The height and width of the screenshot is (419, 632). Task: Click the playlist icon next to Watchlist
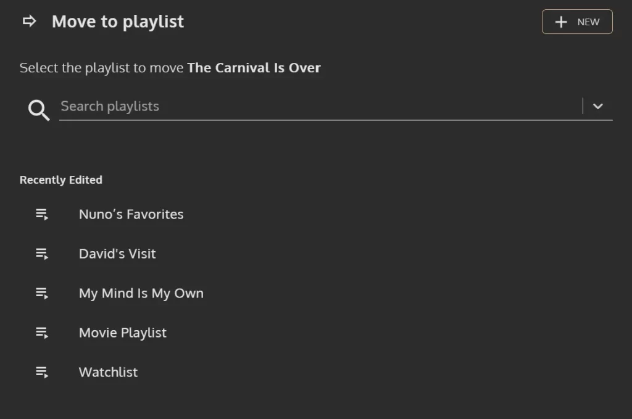42,372
